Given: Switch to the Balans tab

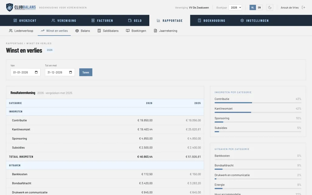Looking at the screenshot, I should tap(83, 31).
